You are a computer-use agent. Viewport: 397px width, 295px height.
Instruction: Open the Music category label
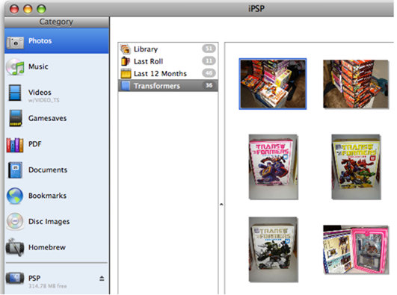coord(38,66)
